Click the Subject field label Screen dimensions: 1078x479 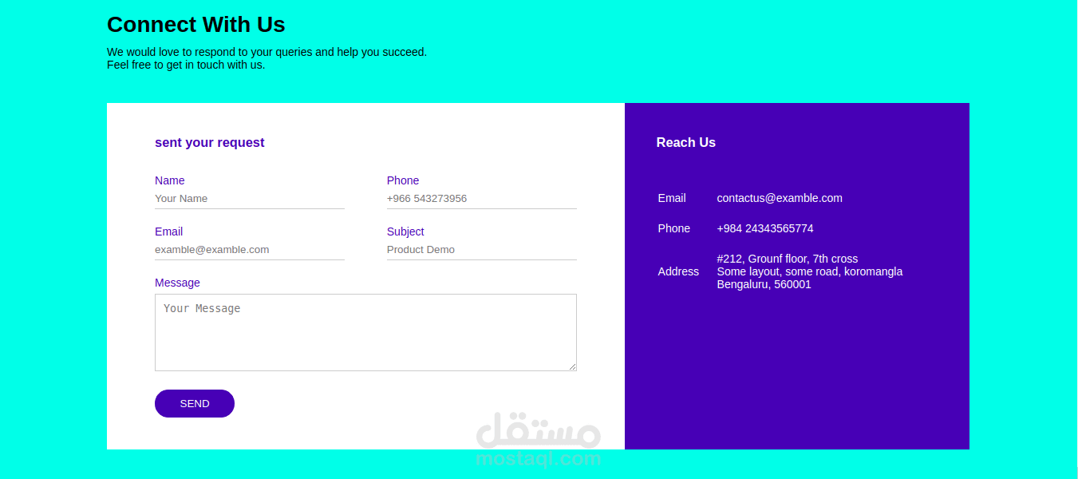click(405, 232)
